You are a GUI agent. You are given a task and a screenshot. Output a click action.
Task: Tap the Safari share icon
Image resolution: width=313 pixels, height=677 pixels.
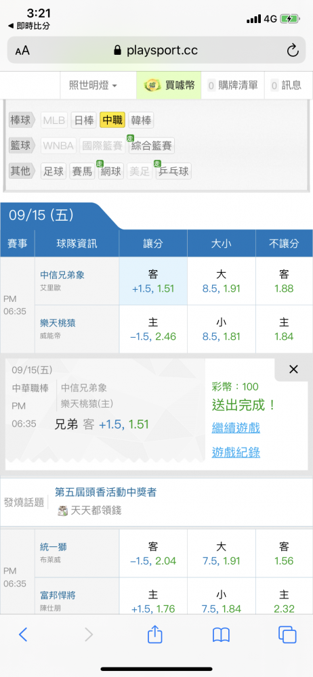[154, 634]
